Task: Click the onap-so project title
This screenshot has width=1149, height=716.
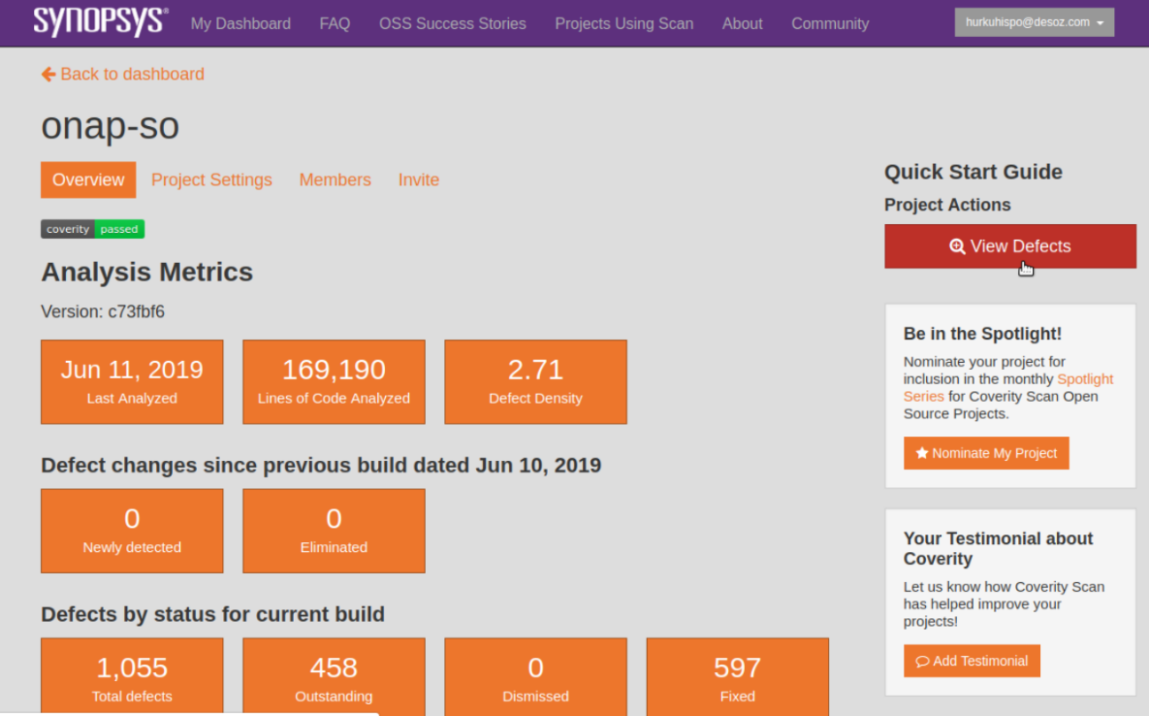Action: click(110, 126)
